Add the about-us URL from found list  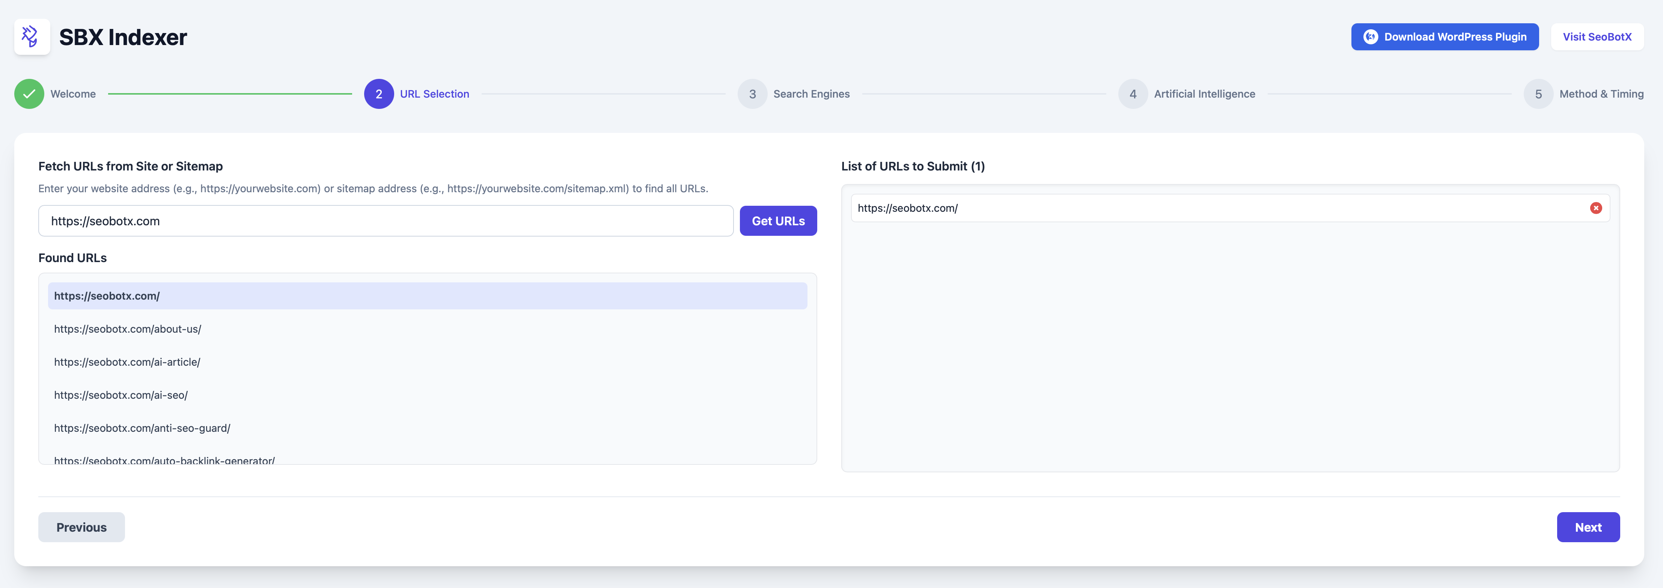[x=128, y=329]
